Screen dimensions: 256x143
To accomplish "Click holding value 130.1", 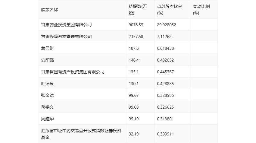I will (133, 84).
